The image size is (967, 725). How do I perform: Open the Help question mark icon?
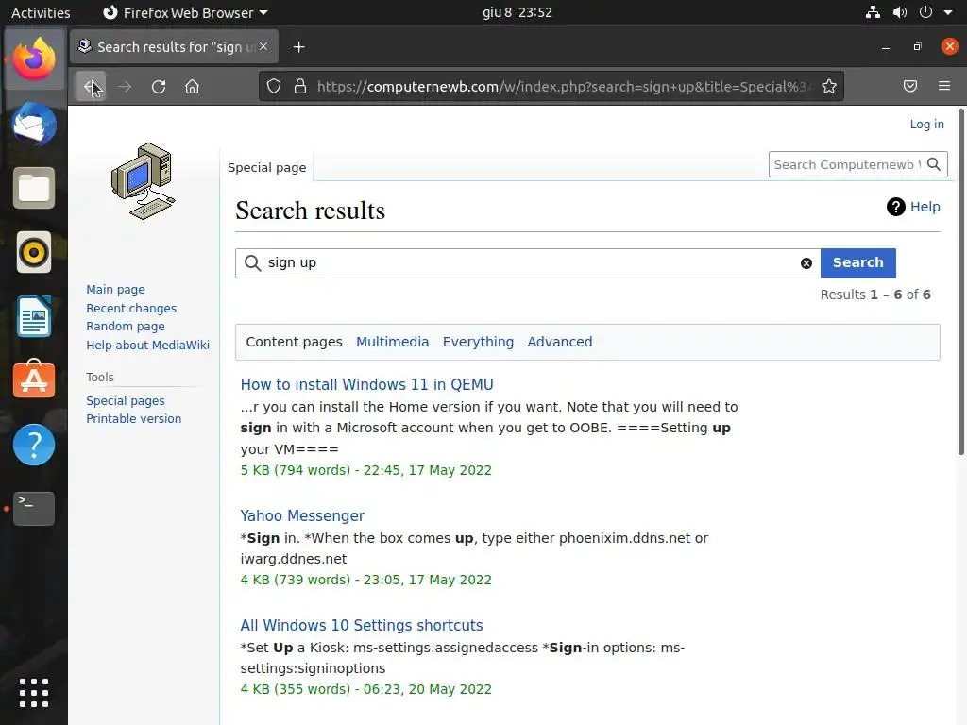pyautogui.click(x=895, y=207)
